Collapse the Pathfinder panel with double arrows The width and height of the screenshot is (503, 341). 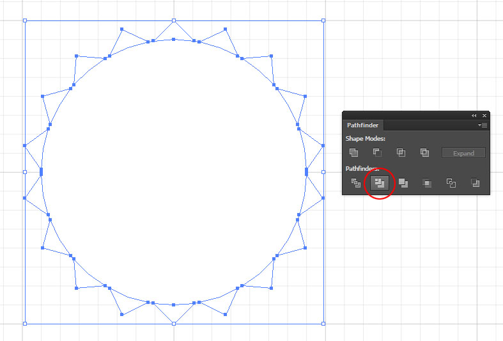point(474,115)
